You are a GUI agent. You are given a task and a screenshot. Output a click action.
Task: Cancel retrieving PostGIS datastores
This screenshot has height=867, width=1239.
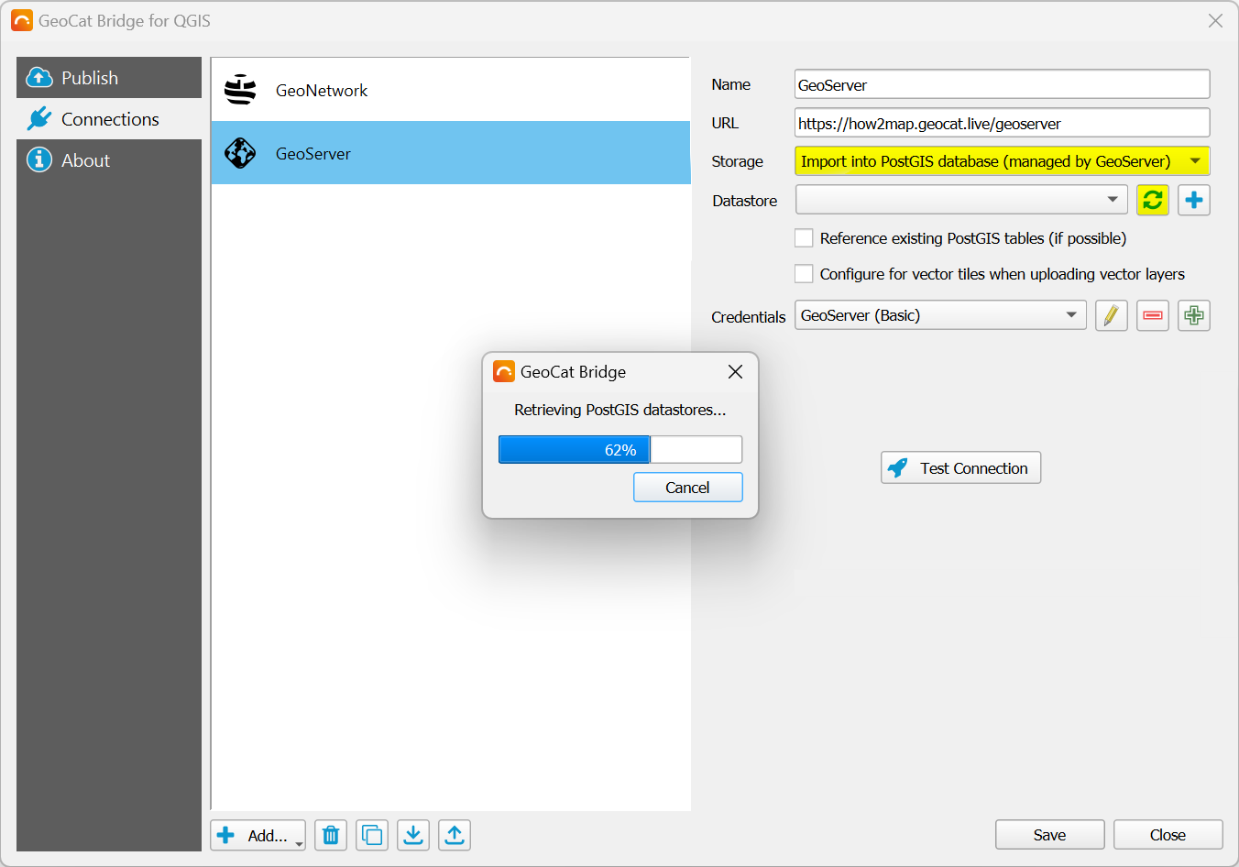pos(687,488)
